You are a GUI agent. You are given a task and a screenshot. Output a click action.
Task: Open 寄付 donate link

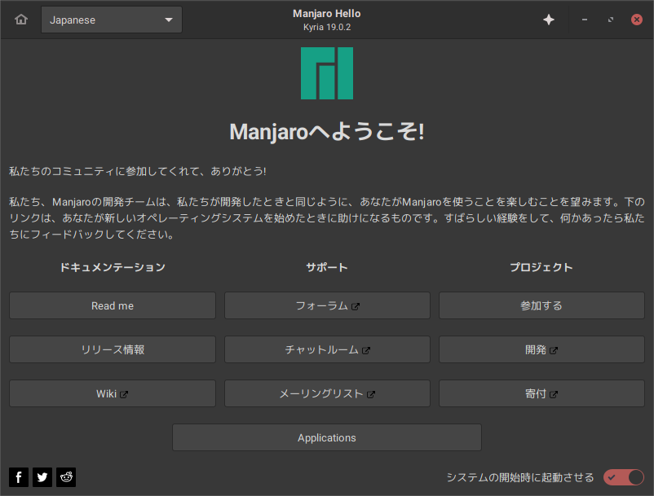541,393
